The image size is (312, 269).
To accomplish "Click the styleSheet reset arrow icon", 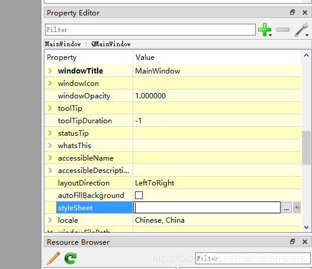I will tap(297, 207).
